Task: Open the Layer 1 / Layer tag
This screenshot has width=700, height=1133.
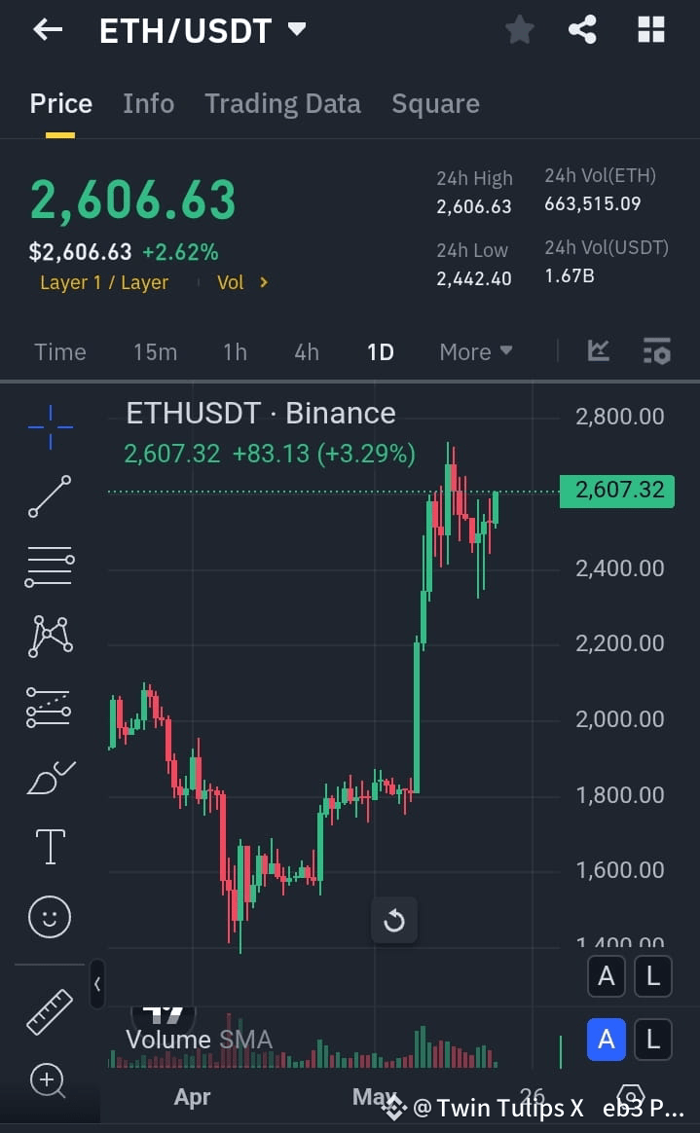Action: 104,282
